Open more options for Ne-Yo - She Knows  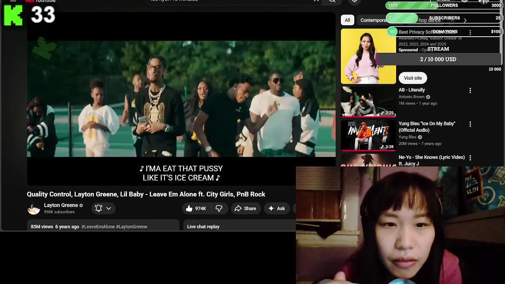pyautogui.click(x=470, y=157)
